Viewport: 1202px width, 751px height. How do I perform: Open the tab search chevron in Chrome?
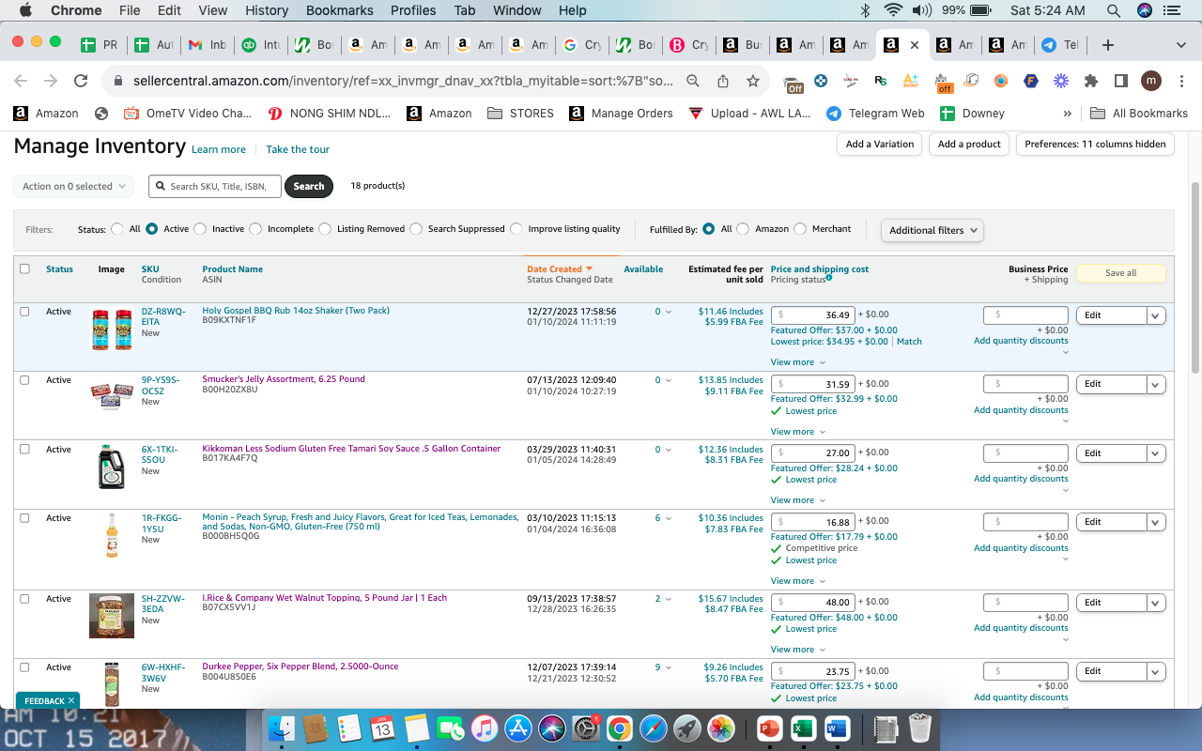click(1181, 45)
